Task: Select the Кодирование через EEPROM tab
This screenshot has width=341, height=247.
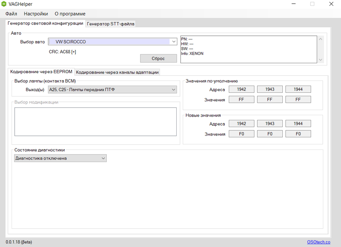Action: pos(41,72)
